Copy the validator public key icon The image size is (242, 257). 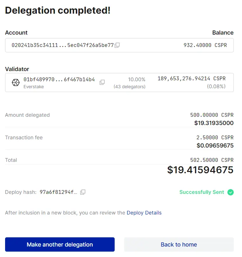pos(102,82)
